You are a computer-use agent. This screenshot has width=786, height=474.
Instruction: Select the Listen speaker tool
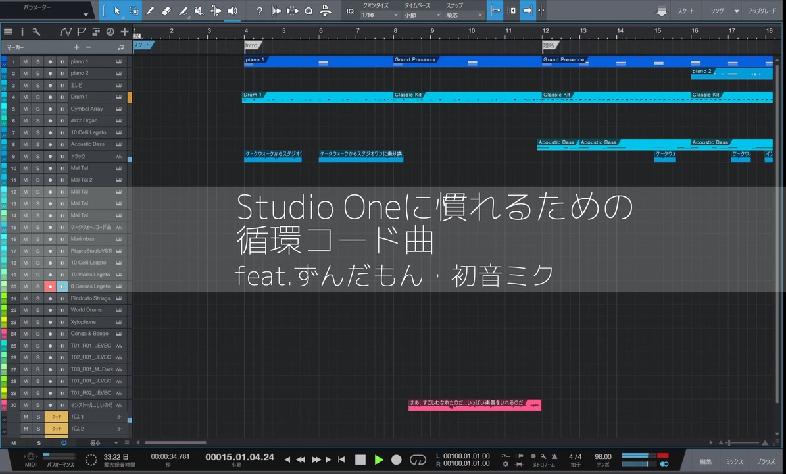click(232, 11)
